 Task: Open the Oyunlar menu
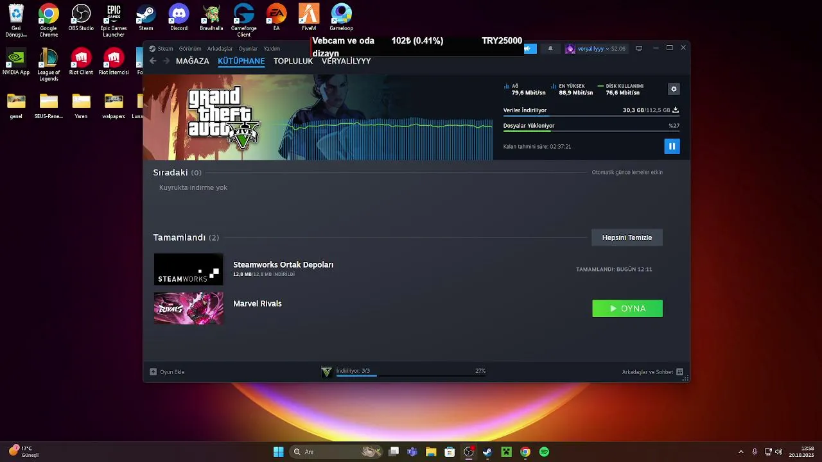click(248, 49)
